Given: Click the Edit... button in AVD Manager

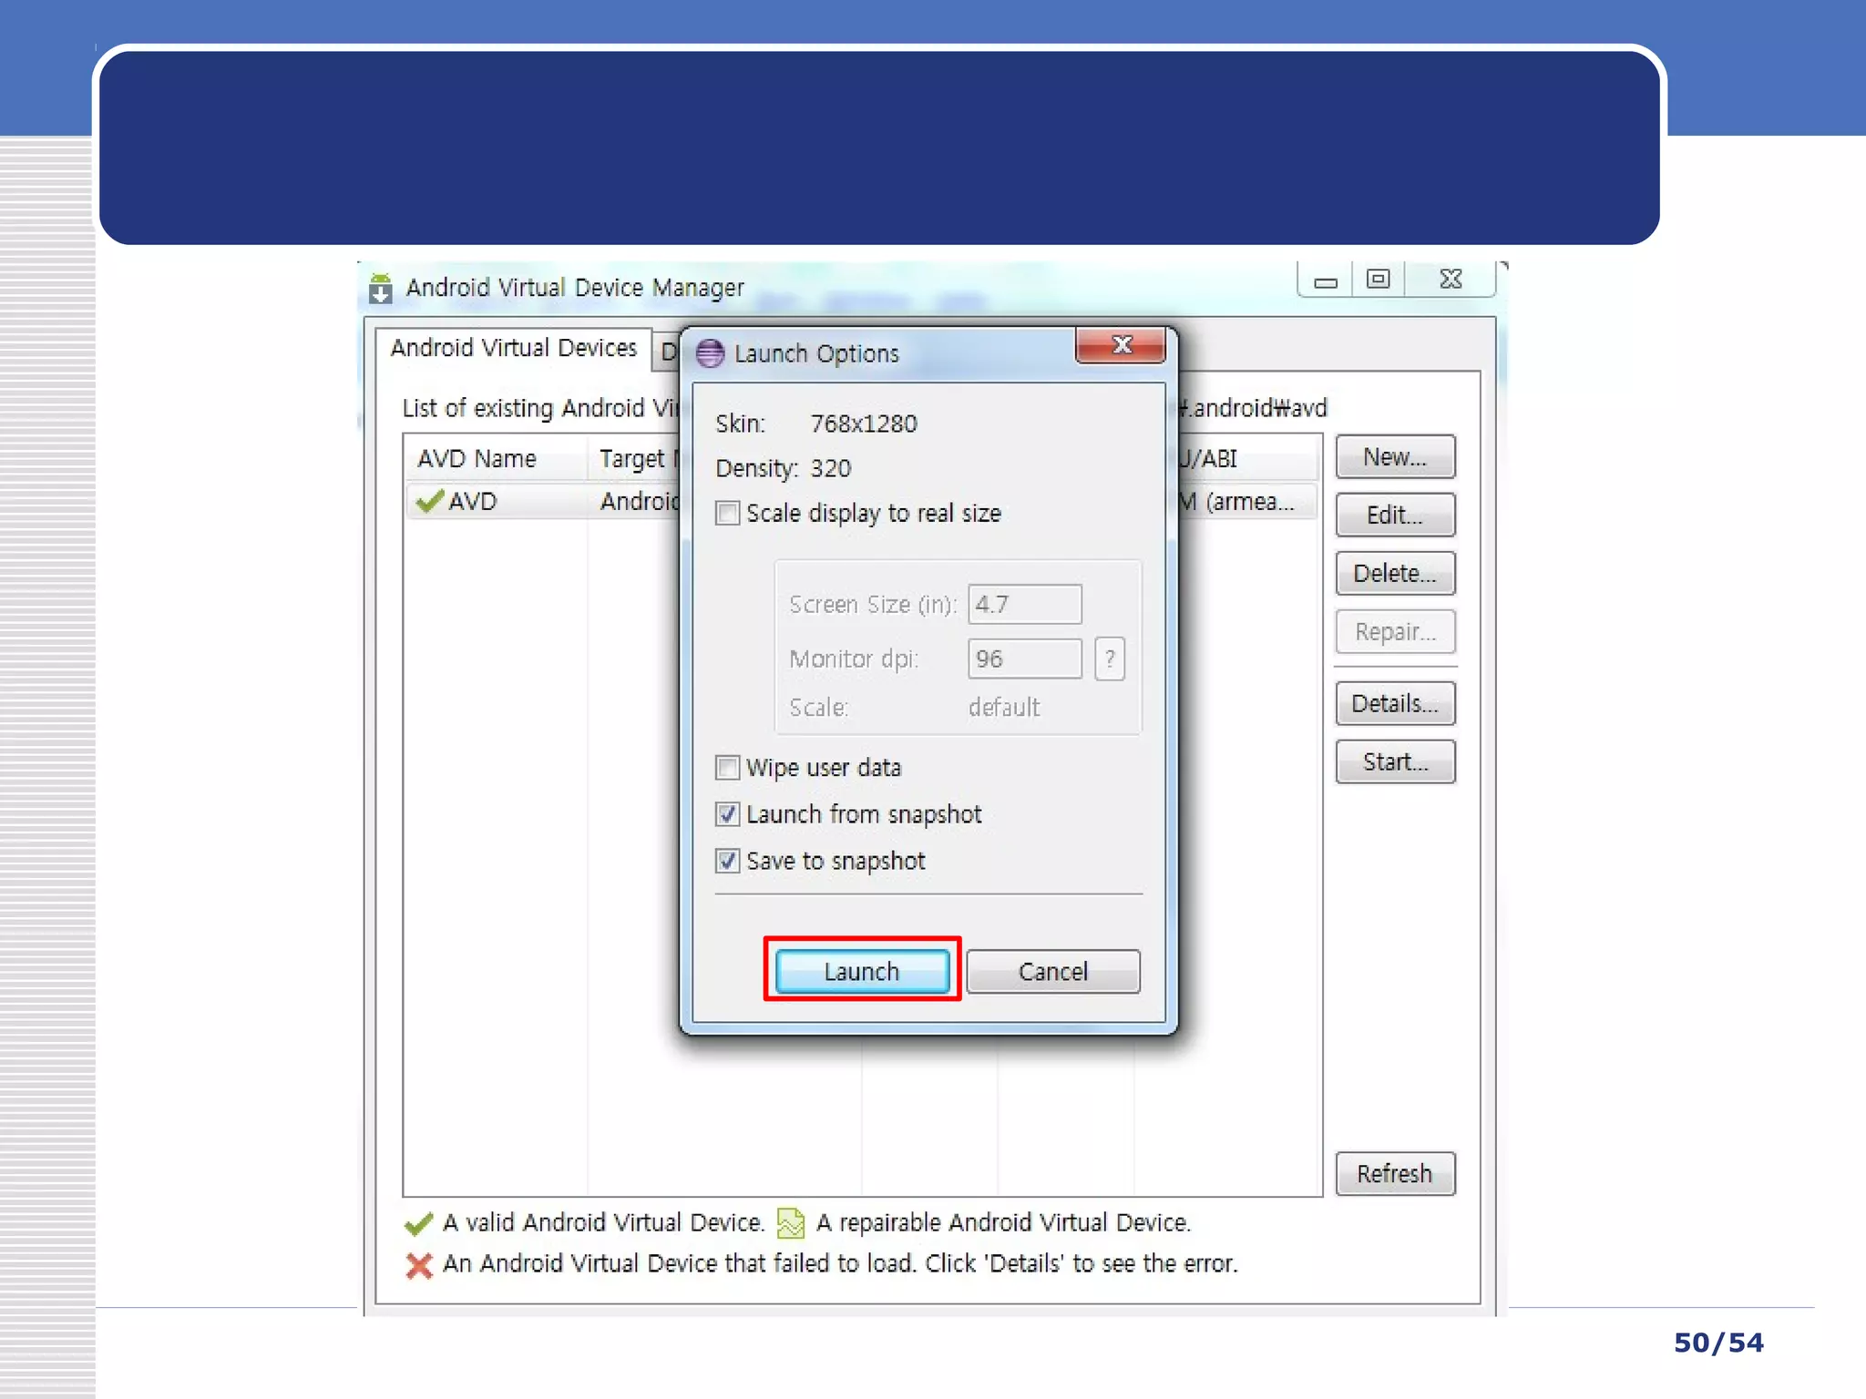Looking at the screenshot, I should tap(1395, 515).
